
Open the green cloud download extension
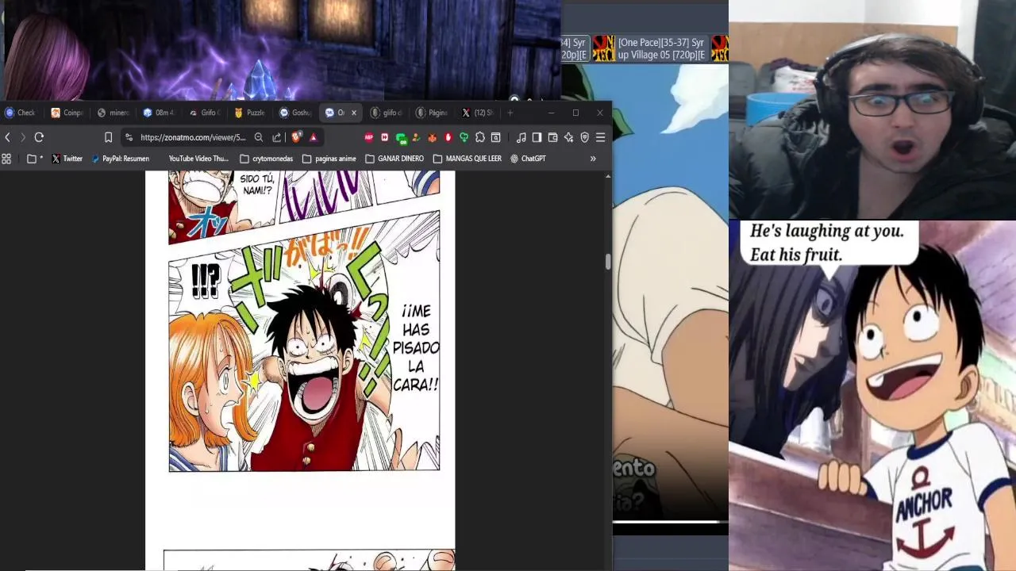464,137
